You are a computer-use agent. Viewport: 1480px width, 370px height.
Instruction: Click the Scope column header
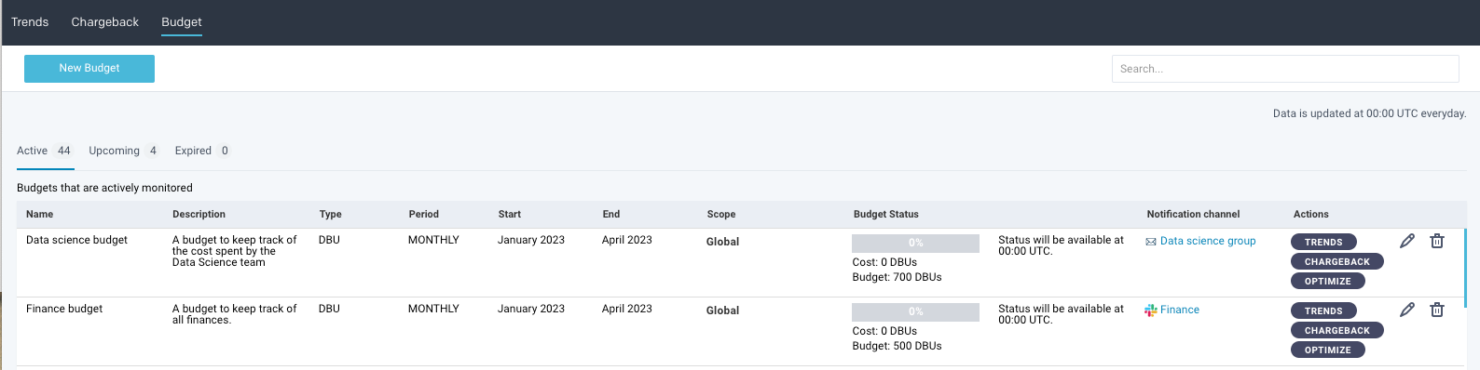click(720, 214)
